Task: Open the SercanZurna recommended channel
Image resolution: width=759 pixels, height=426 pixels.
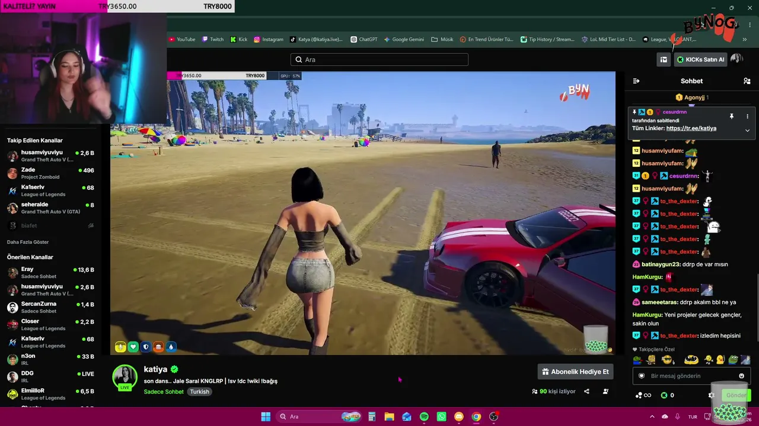Action: pos(50,308)
